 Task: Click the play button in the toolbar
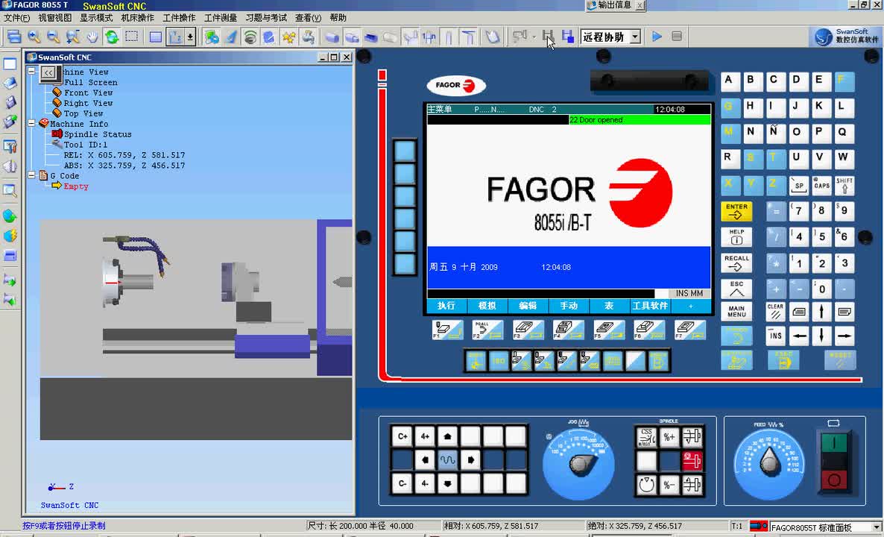(x=657, y=37)
